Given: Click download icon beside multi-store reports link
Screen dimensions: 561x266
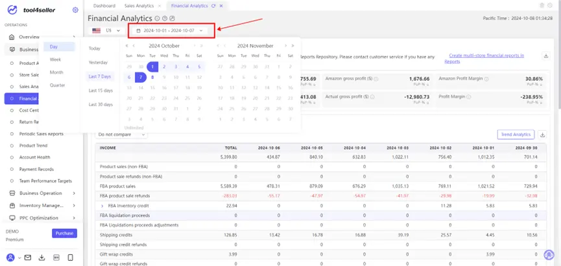Looking at the screenshot, I should [x=546, y=56].
